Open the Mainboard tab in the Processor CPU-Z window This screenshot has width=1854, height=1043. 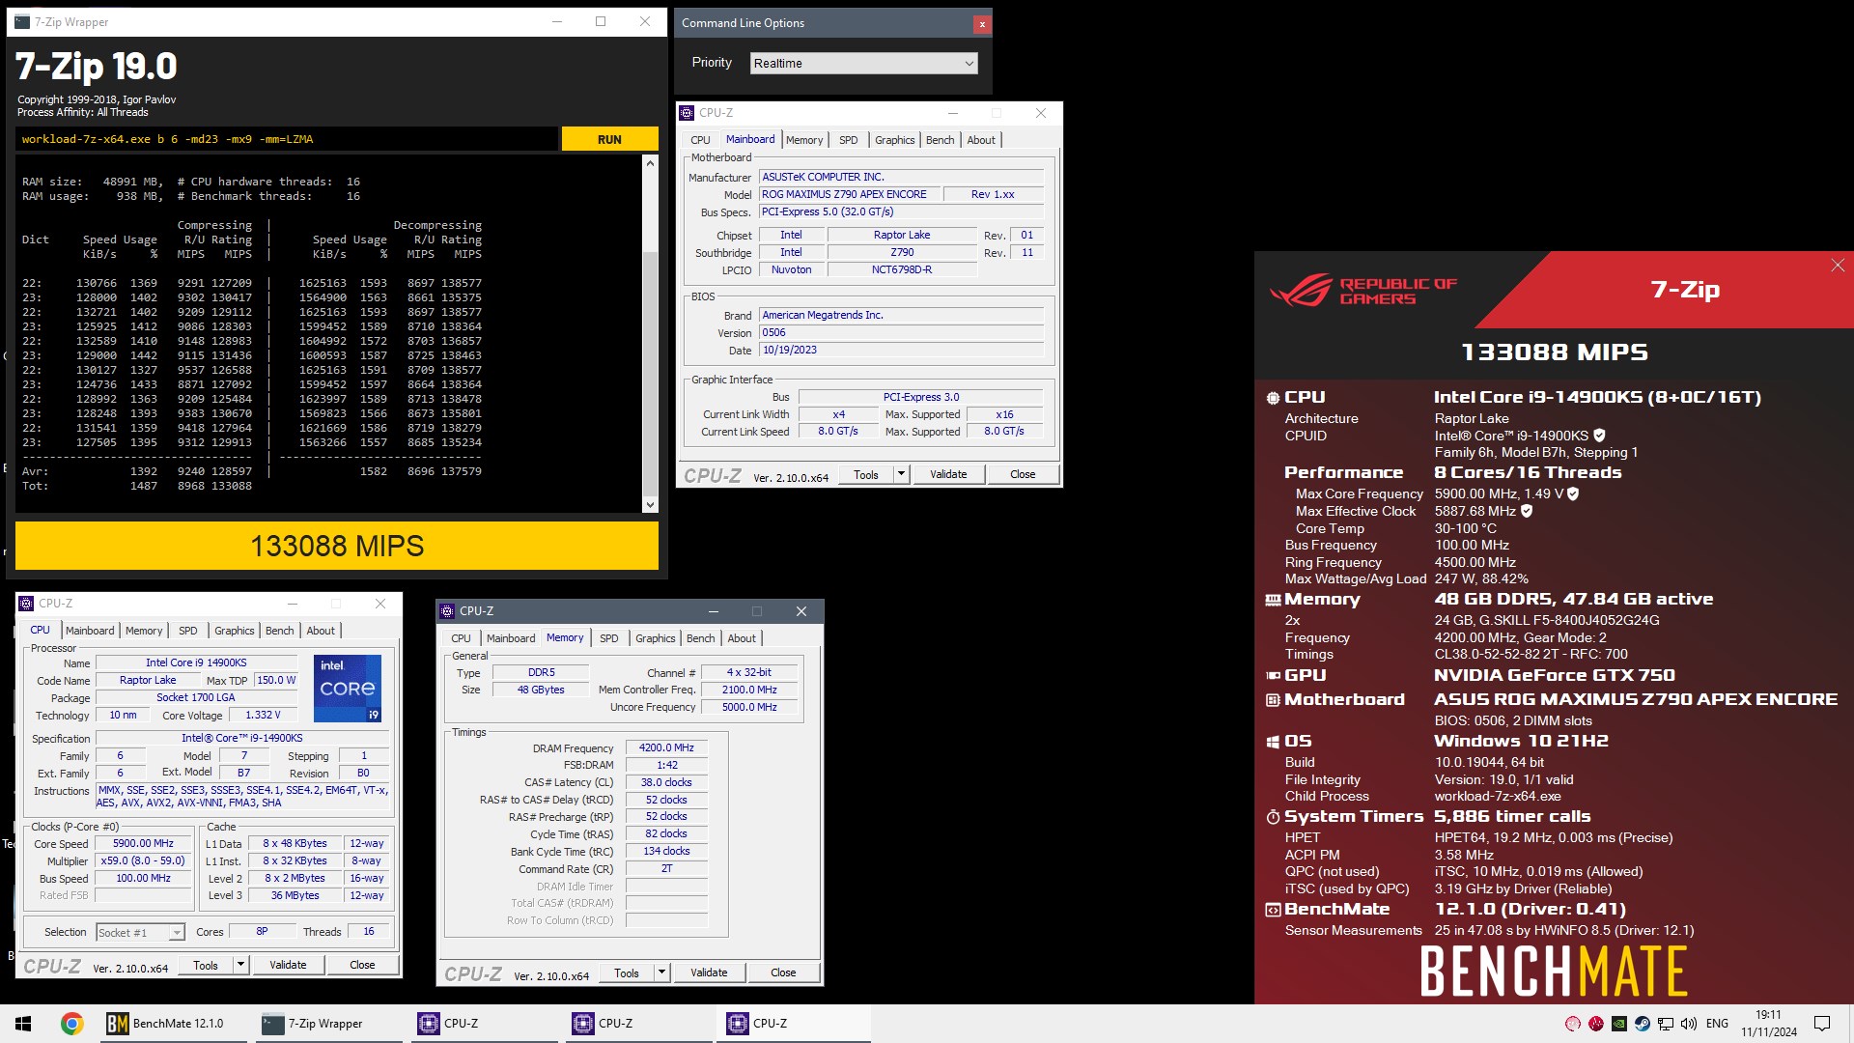(90, 631)
